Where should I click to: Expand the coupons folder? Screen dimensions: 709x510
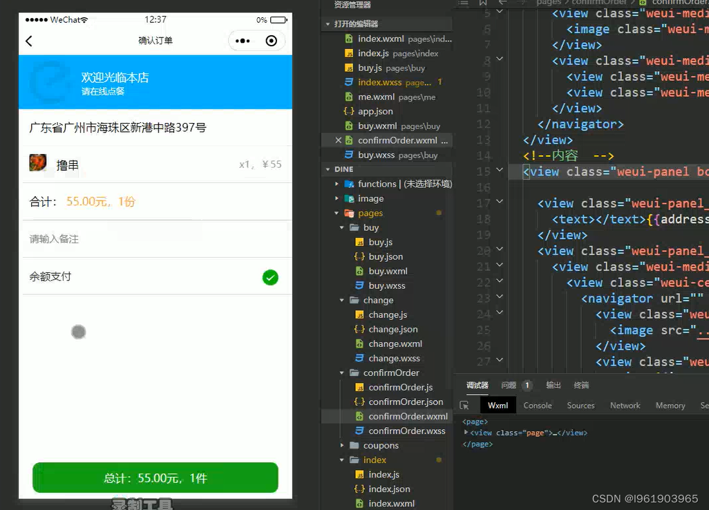pyautogui.click(x=342, y=445)
